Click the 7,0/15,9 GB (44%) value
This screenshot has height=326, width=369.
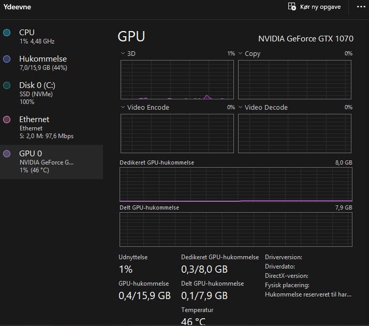pos(43,68)
